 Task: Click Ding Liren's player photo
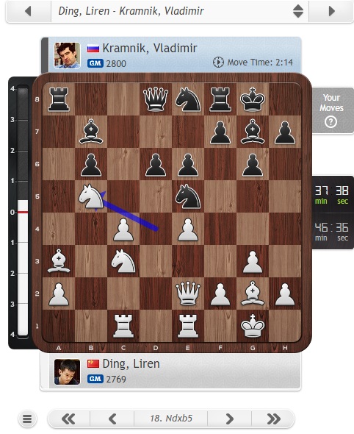tap(67, 372)
